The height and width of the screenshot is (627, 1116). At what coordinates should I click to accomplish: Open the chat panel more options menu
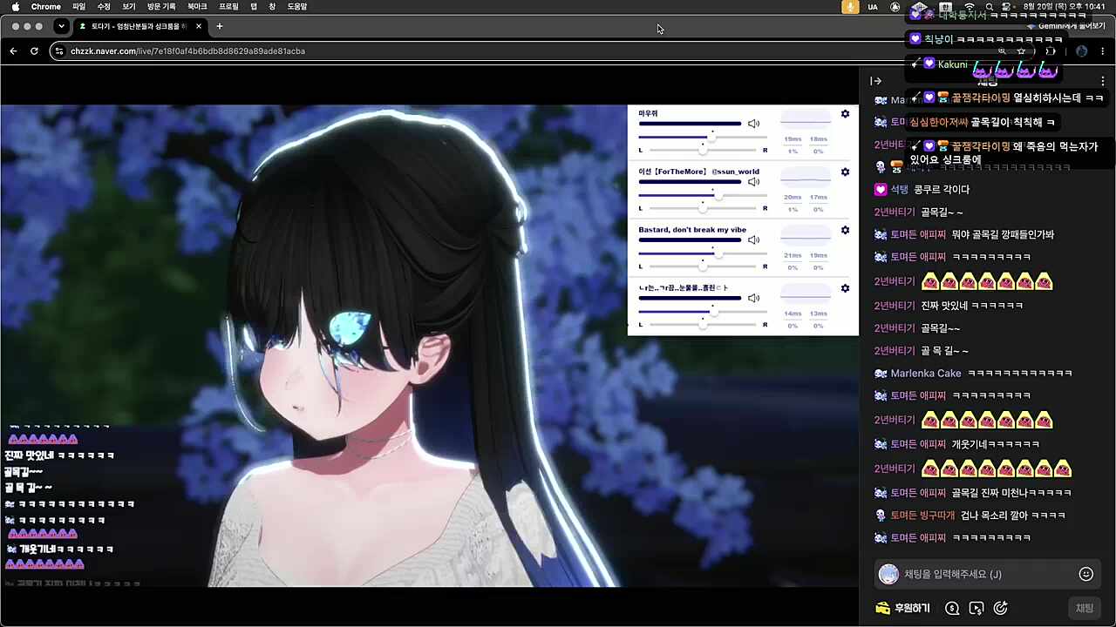[x=1103, y=81]
